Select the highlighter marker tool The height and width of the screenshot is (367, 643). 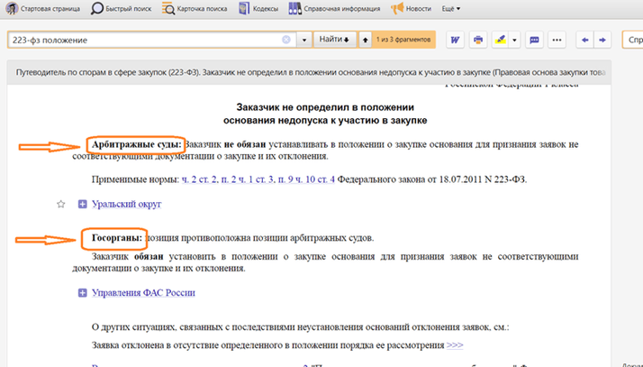[x=501, y=40]
